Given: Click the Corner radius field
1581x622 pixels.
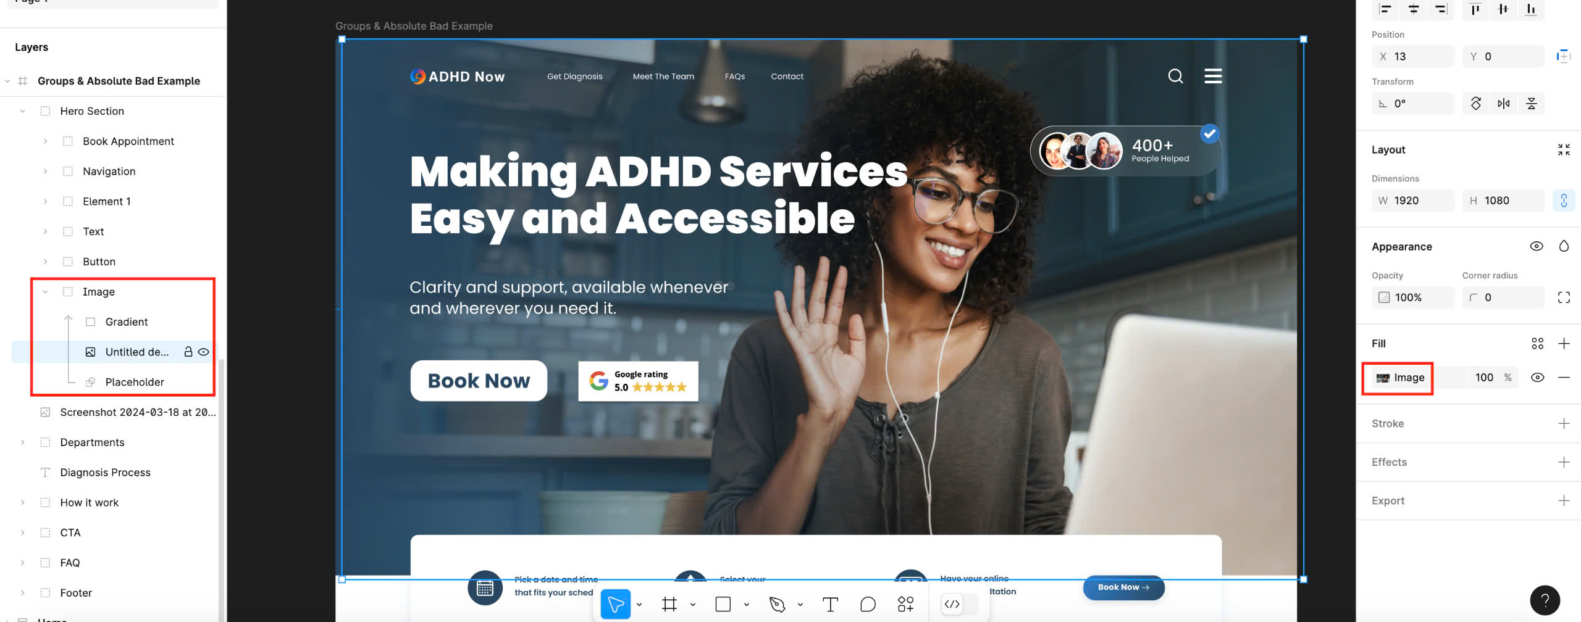Looking at the screenshot, I should tap(1503, 297).
